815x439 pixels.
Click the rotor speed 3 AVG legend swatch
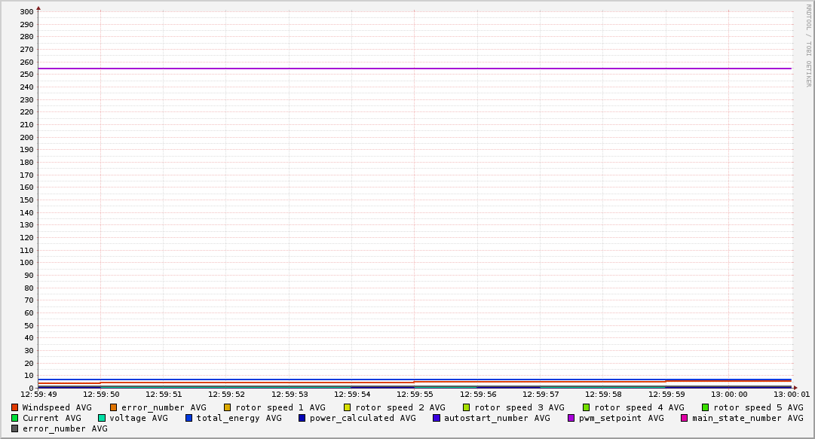tap(467, 407)
